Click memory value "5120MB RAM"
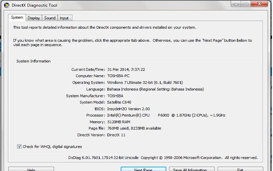This screenshot has width=273, height=171. point(119,122)
